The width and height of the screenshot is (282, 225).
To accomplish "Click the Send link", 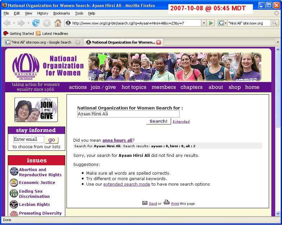I will coord(153,203).
